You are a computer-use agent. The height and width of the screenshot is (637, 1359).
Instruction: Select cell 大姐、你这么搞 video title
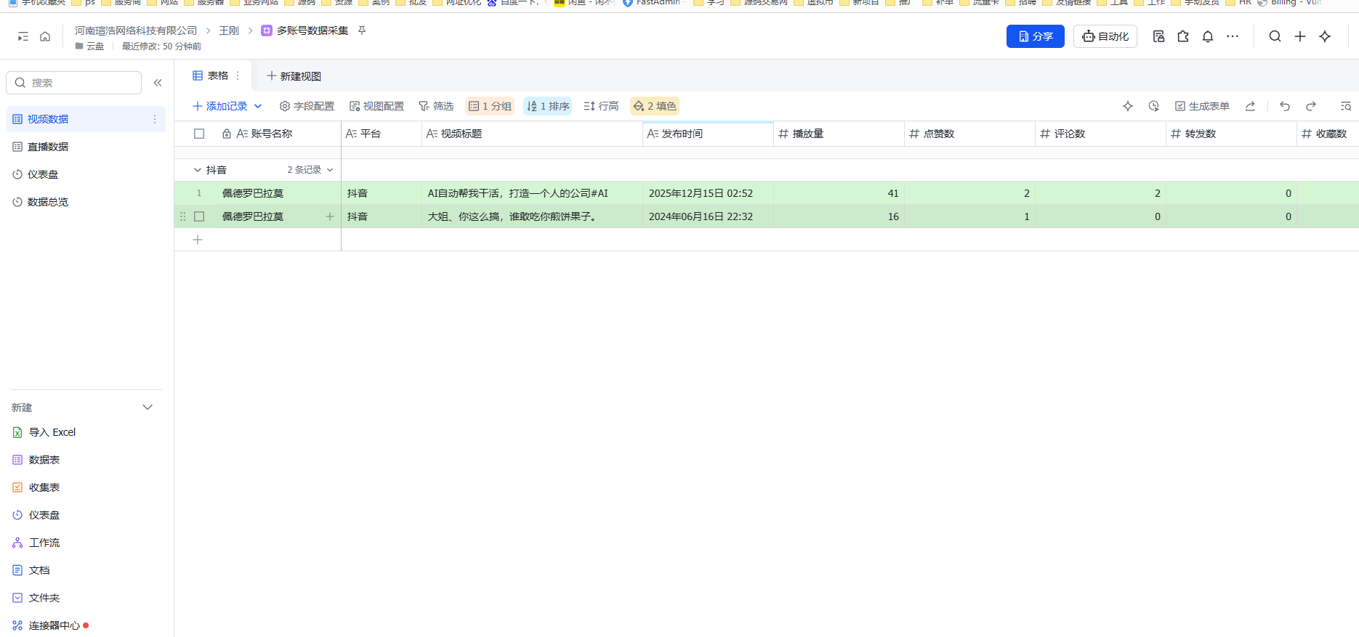(532, 216)
